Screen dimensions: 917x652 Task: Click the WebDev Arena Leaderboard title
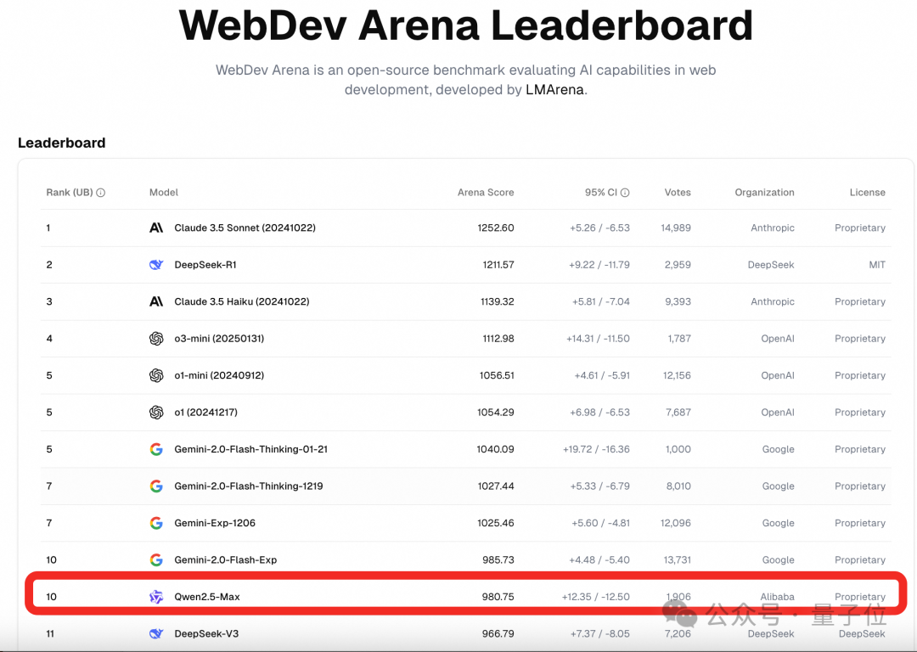pos(465,25)
